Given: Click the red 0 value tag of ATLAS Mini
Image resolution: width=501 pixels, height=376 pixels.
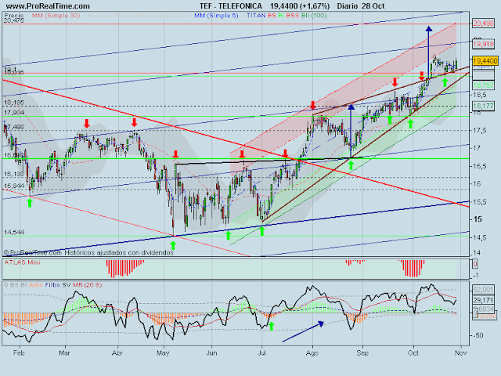Looking at the screenshot, I should 475,264.
